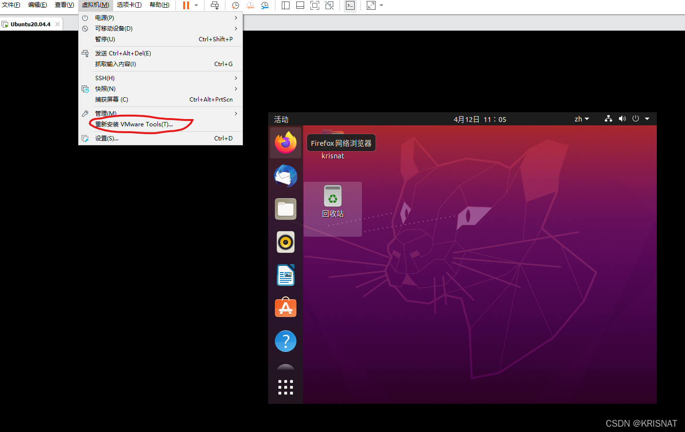Choose 发送 Ctrl+Alt+Del(E) menu entry
This screenshot has height=432, width=685.
pyautogui.click(x=160, y=53)
